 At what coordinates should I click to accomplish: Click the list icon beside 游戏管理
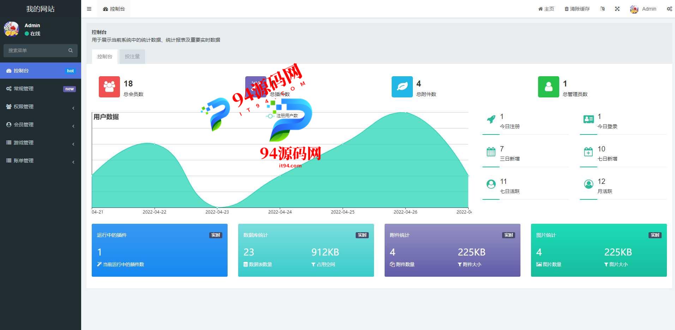(9, 143)
